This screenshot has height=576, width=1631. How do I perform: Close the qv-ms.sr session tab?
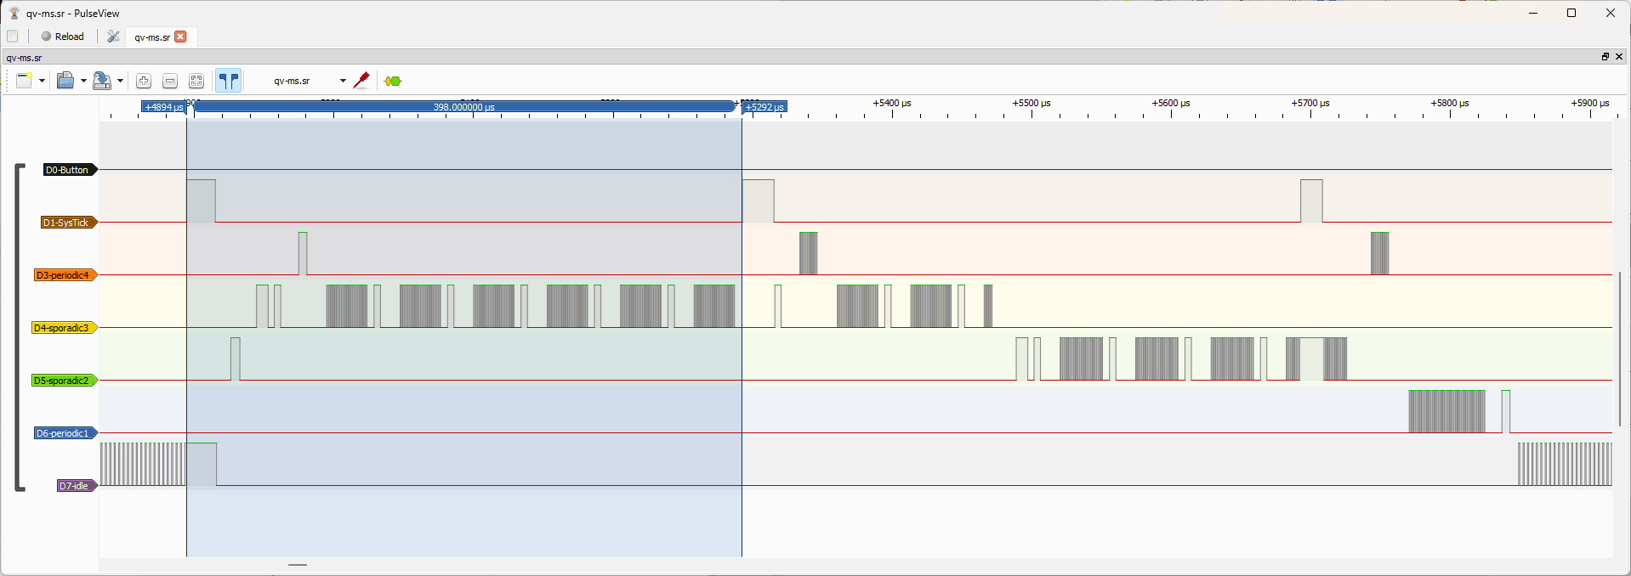(x=180, y=37)
